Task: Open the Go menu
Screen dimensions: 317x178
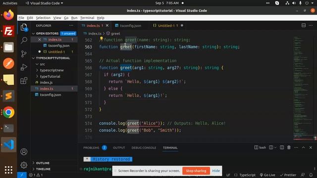Action: coord(66,18)
